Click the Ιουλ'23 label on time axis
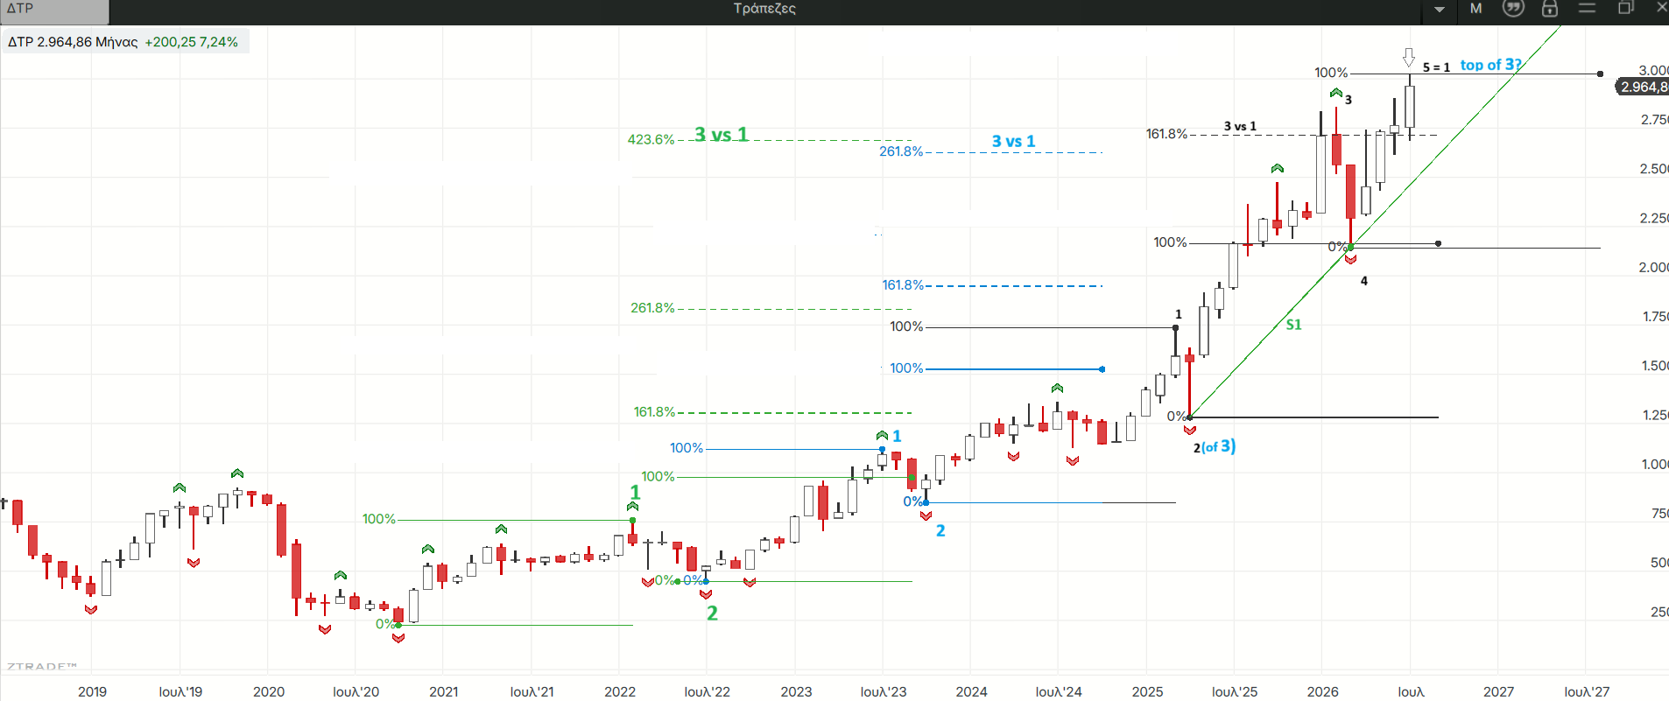 884,691
